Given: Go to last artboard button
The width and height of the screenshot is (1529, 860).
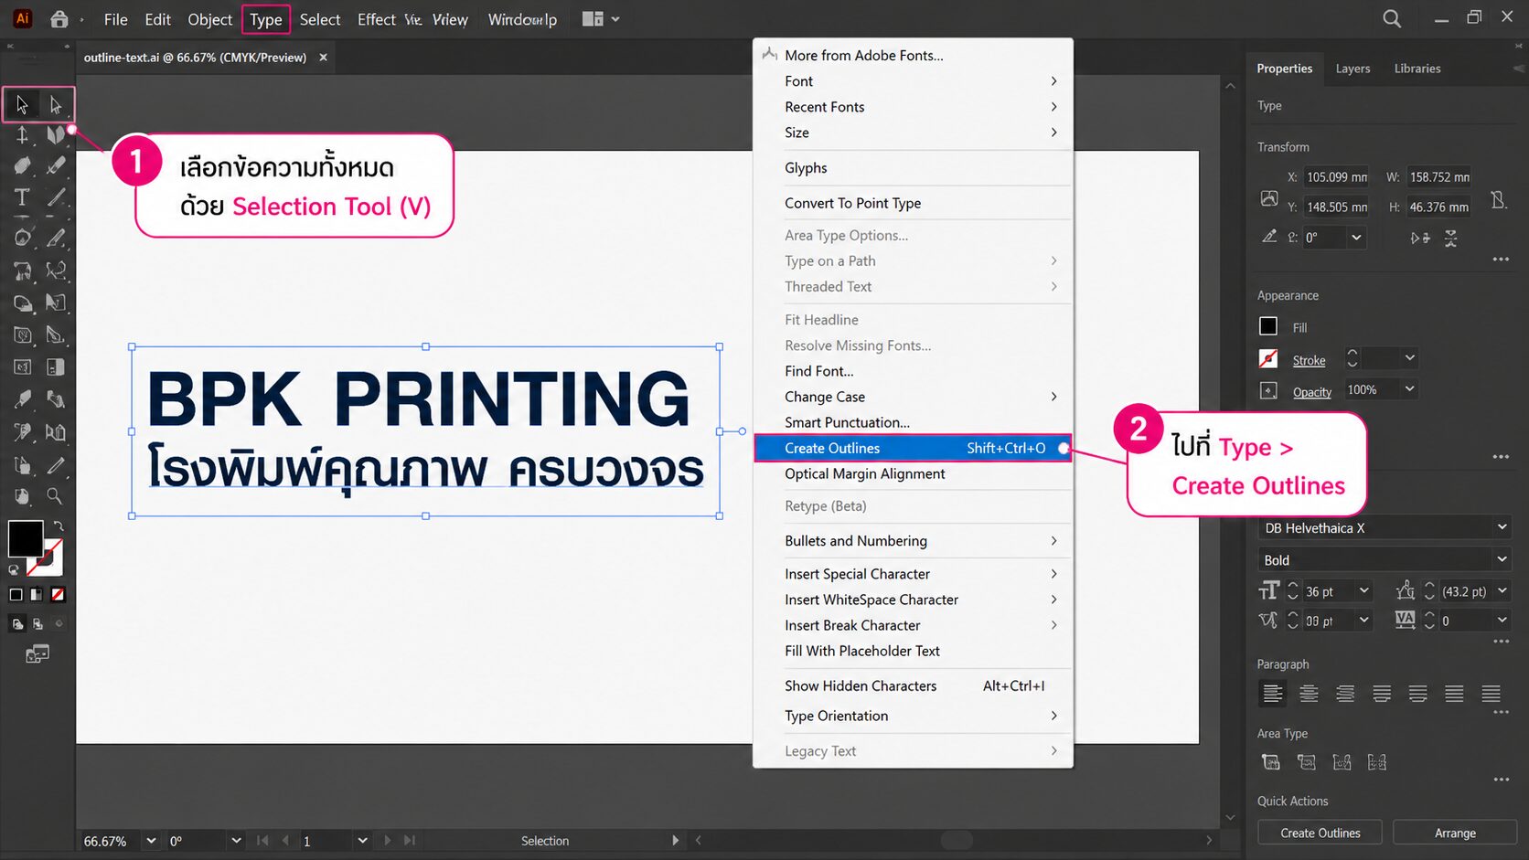Looking at the screenshot, I should 410,841.
